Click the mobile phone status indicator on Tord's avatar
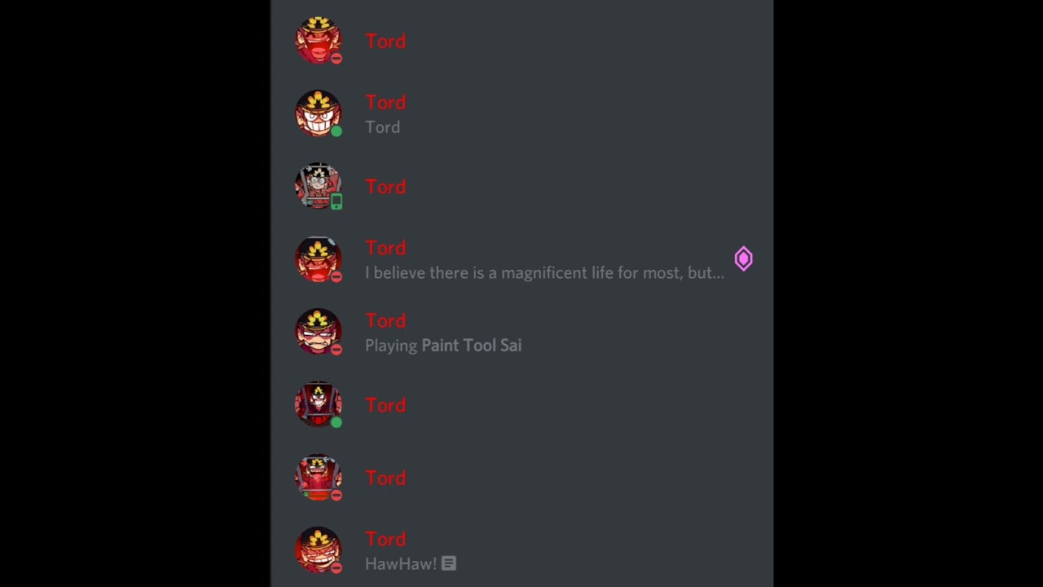The width and height of the screenshot is (1043, 587). coord(337,201)
